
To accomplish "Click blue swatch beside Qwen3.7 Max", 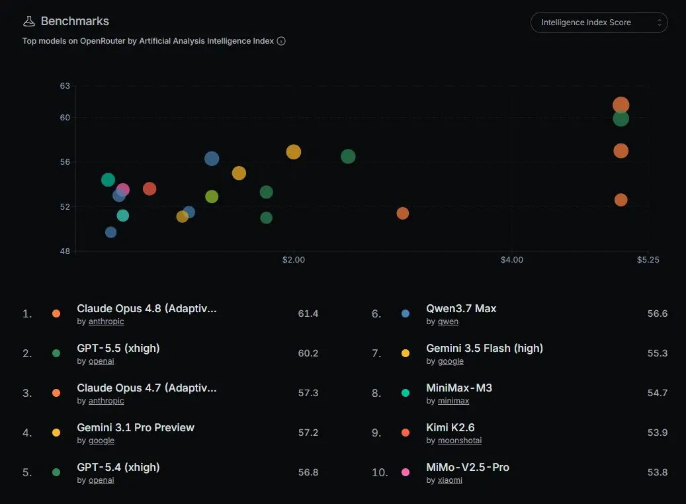I will tap(406, 314).
